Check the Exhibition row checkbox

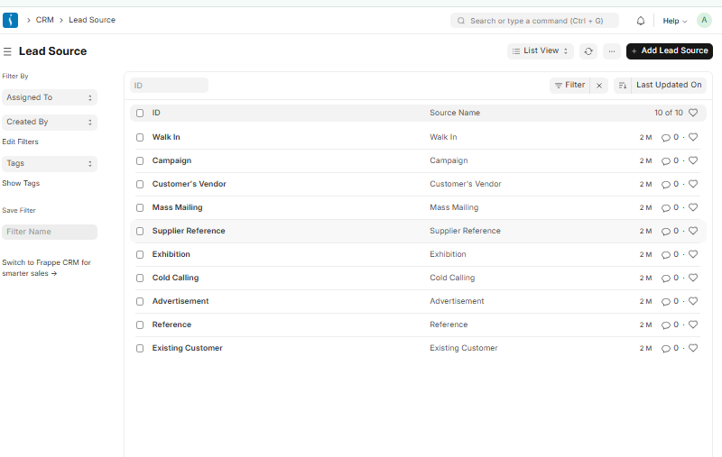point(140,255)
